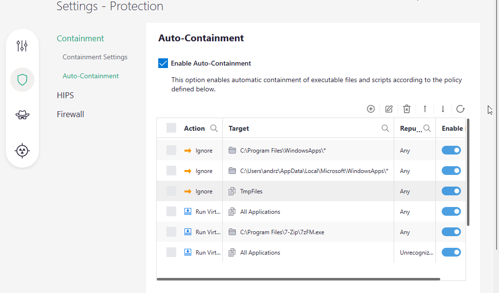
Task: Click the edit rule pencil icon
Action: pyautogui.click(x=389, y=109)
